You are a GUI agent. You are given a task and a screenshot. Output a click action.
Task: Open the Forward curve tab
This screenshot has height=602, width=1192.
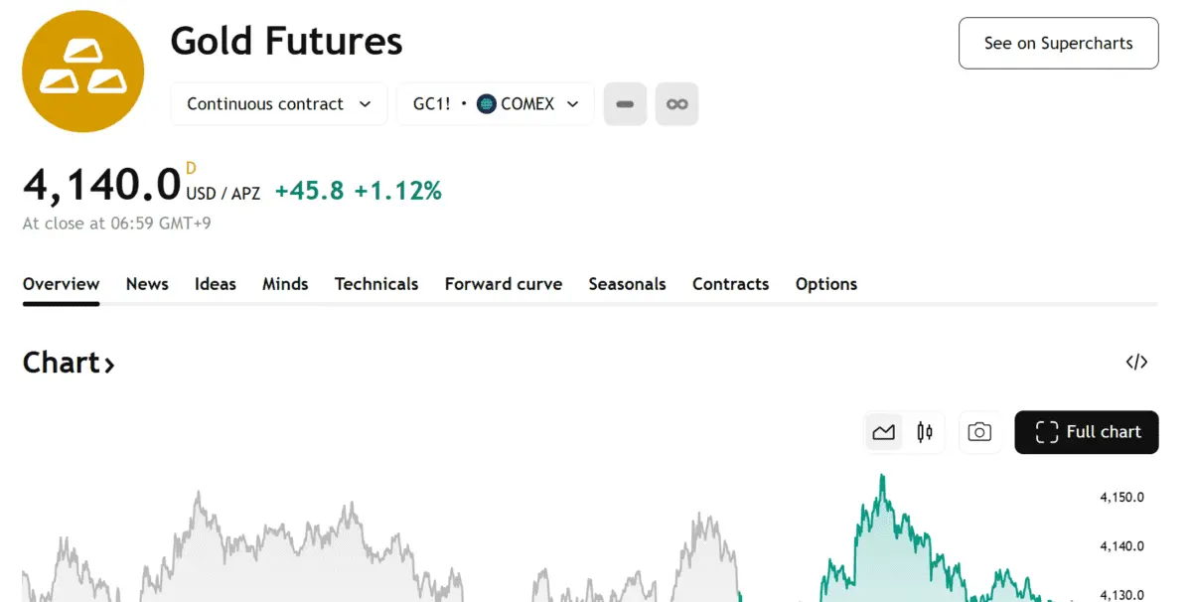click(x=504, y=284)
